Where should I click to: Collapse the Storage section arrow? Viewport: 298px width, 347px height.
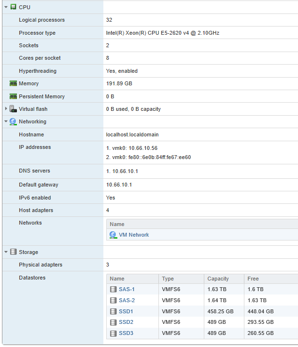[x=6, y=252]
